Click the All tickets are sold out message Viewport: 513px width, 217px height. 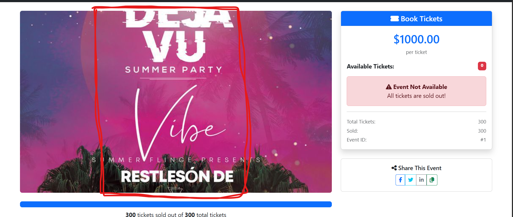(x=416, y=96)
